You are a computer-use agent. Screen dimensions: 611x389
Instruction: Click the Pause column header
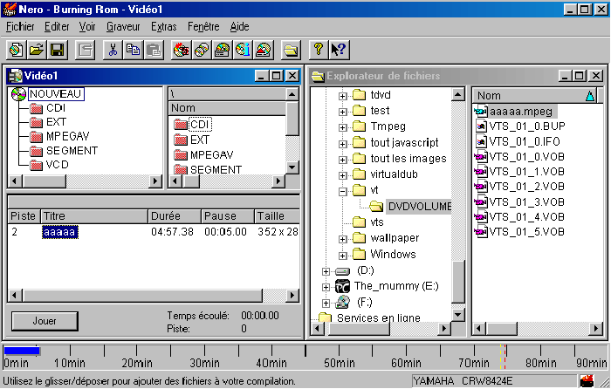228,216
